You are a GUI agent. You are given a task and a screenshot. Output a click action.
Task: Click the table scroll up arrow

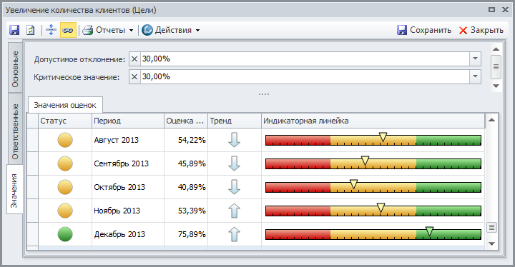[x=491, y=120]
